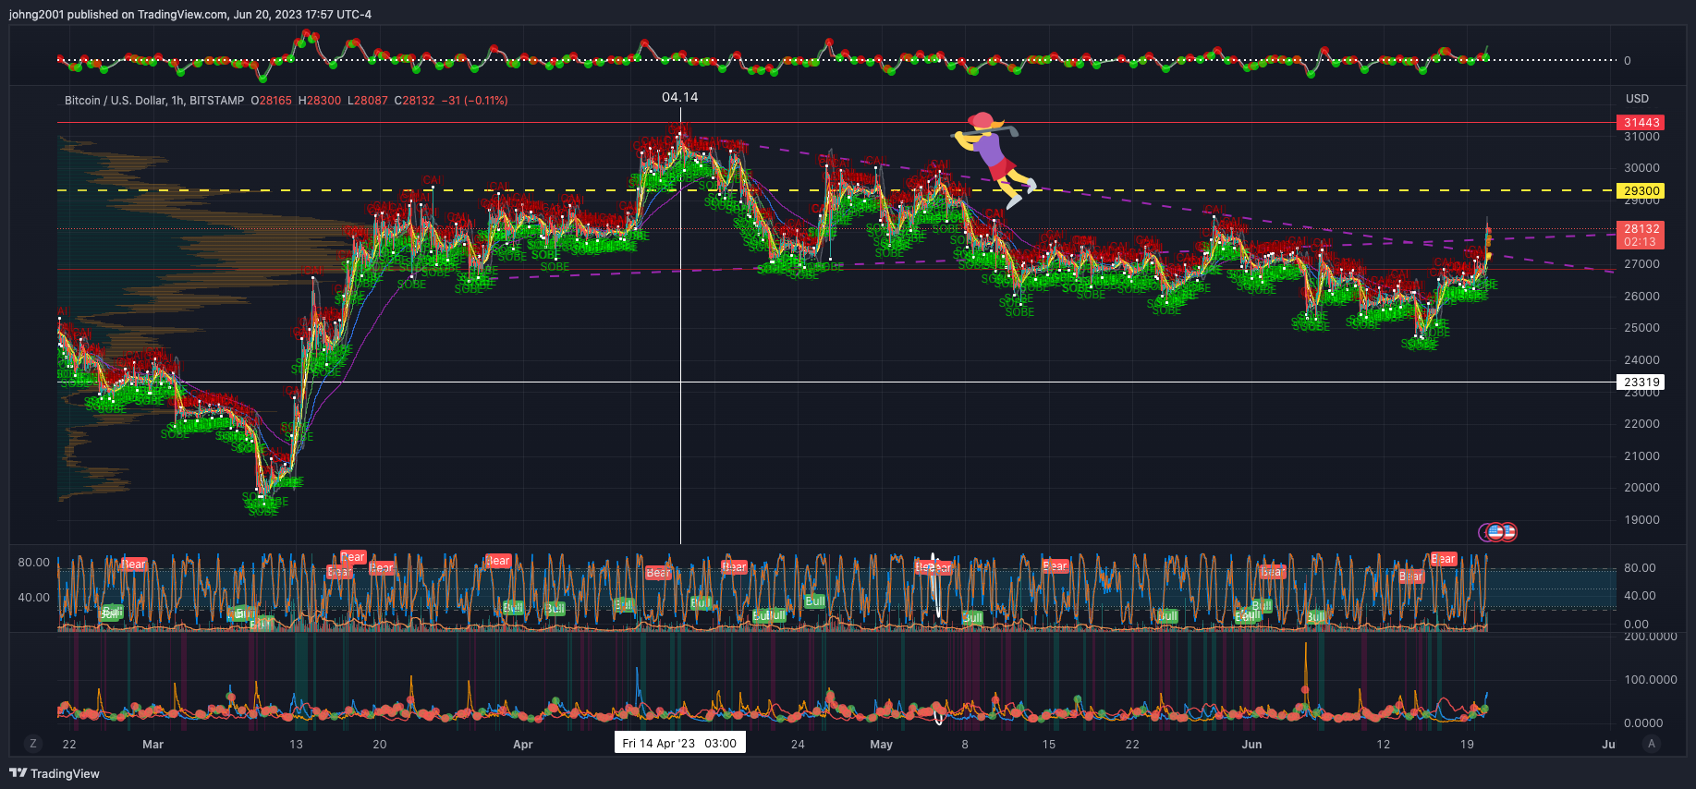Click 100.0000 on bottom indicator scale
This screenshot has width=1696, height=789.
(x=1650, y=680)
